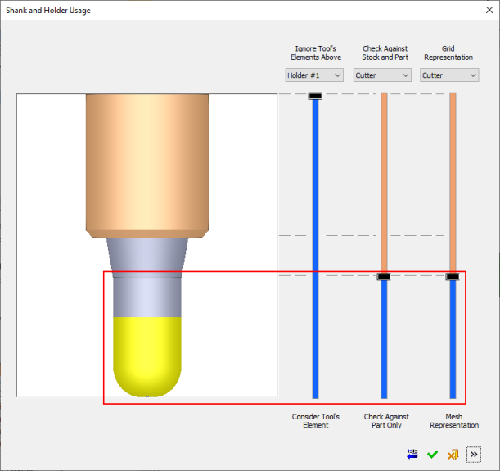The height and width of the screenshot is (471, 500).
Task: Click the 'Check Against Part Only' label
Action: (x=386, y=421)
